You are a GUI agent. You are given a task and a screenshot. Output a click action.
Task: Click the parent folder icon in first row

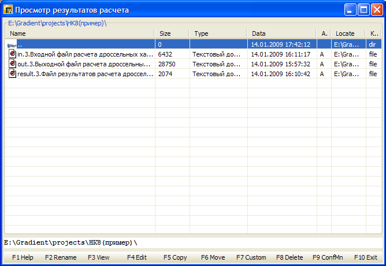point(12,45)
